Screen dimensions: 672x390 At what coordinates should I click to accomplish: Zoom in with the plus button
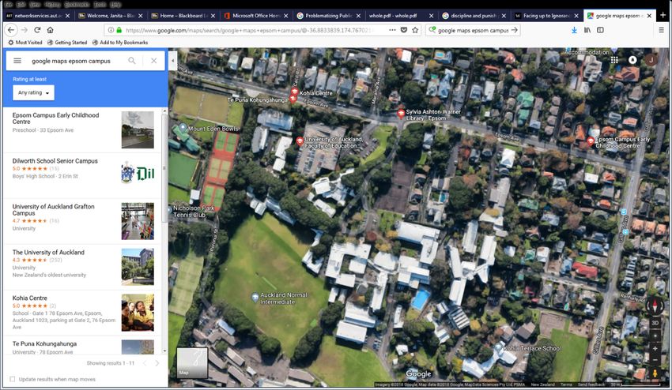click(655, 348)
